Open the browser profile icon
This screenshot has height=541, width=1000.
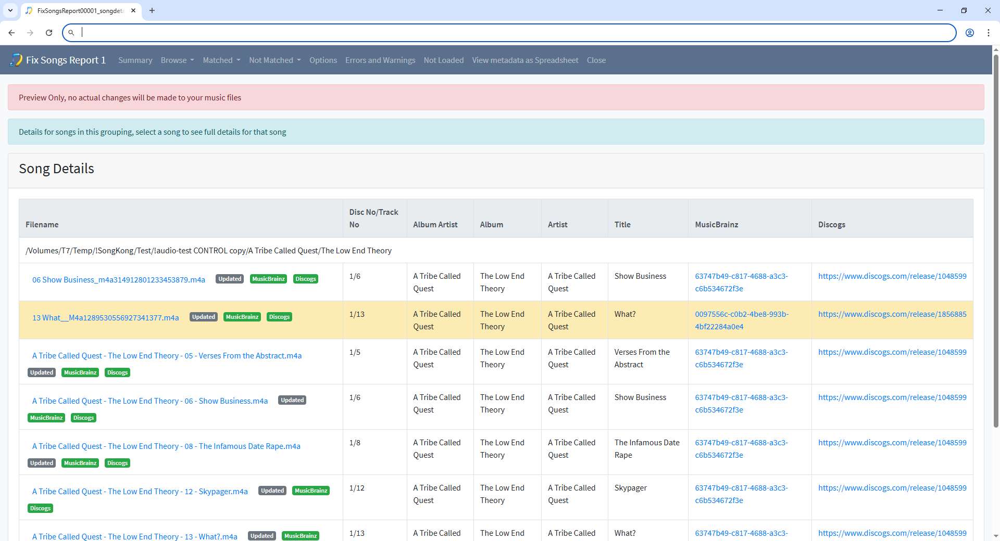coord(970,33)
